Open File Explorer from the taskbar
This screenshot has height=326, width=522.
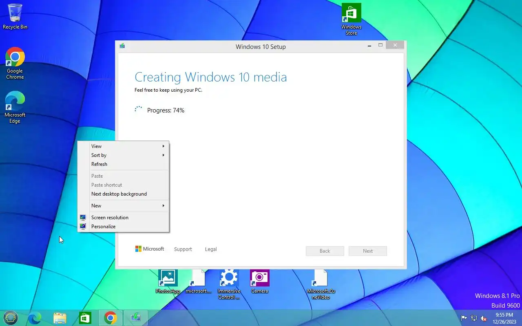click(60, 318)
